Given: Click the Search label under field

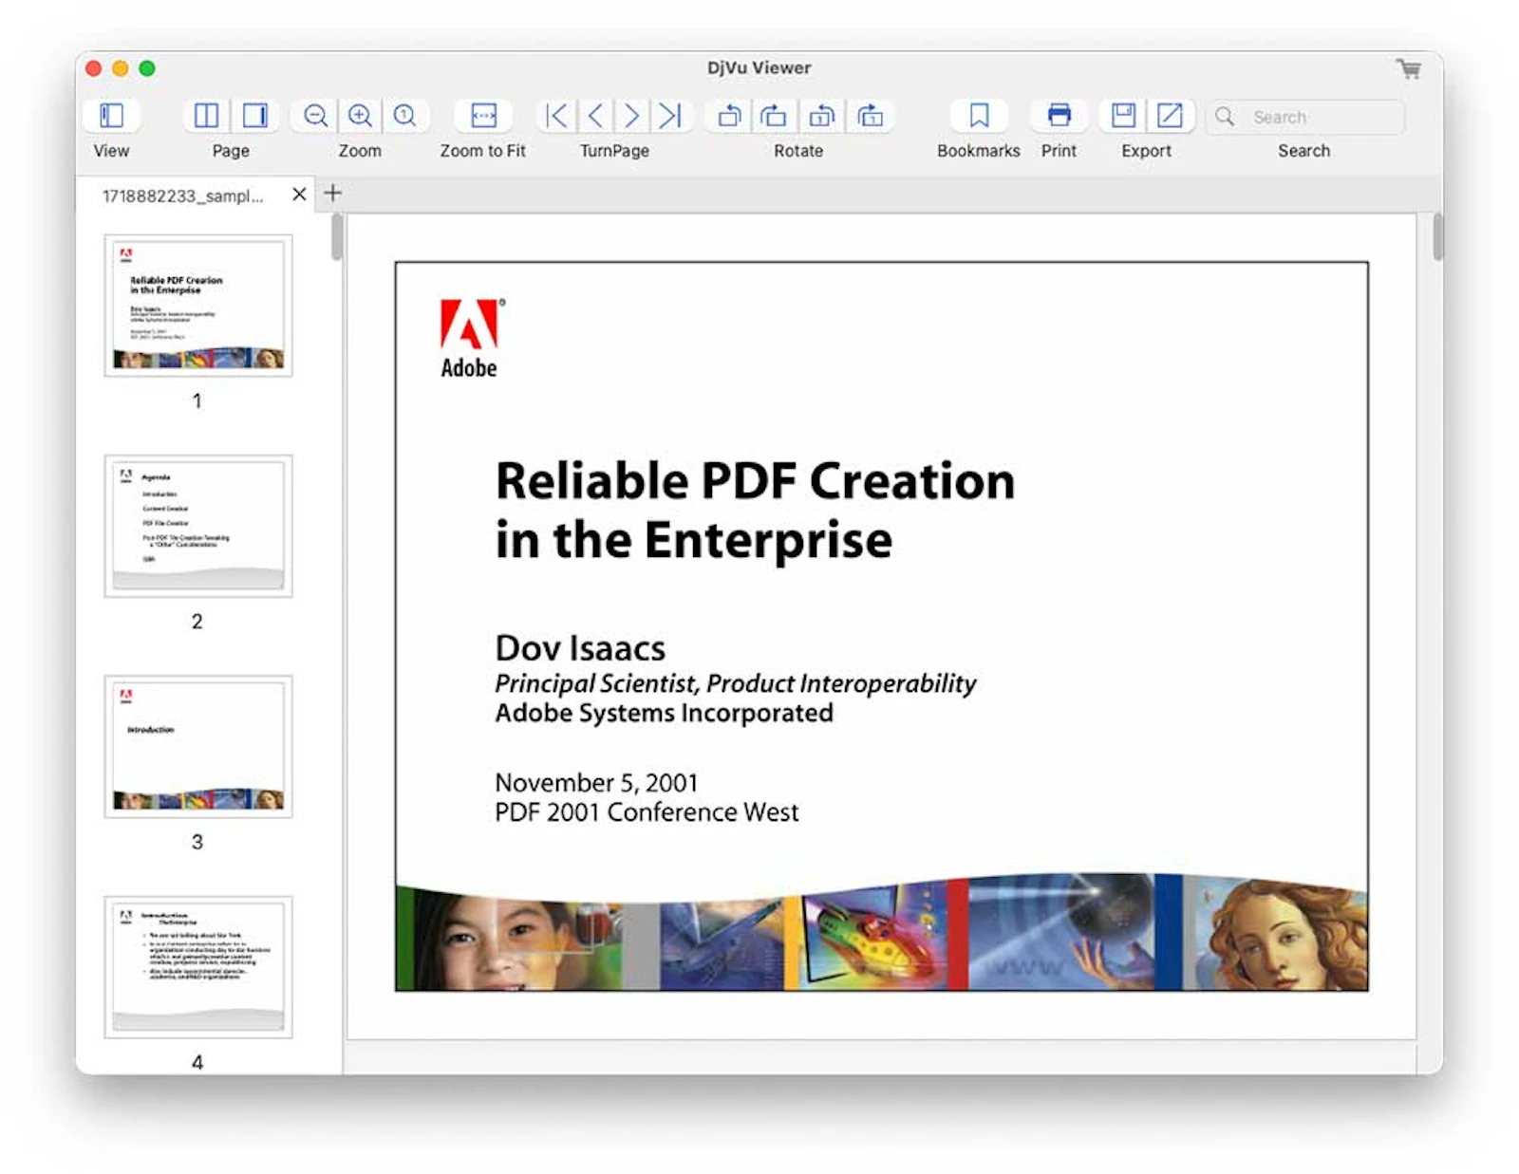Looking at the screenshot, I should (x=1303, y=151).
